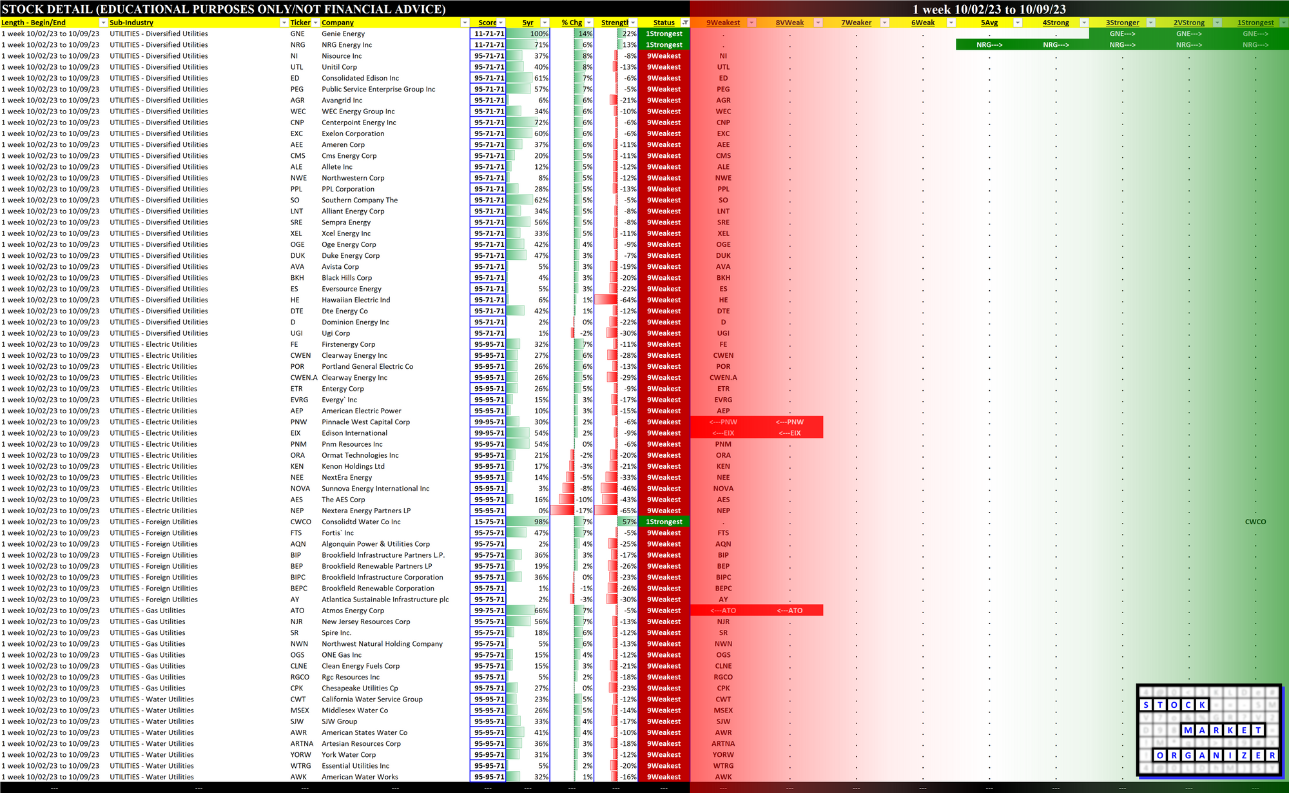Click the 6Weak column header
This screenshot has height=793, width=1289.
point(922,23)
